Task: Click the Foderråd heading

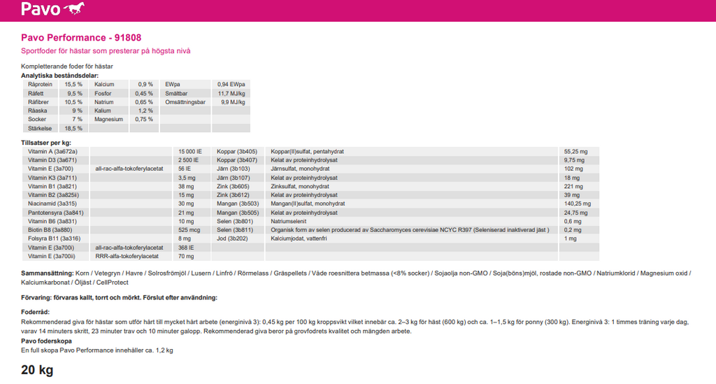Action: pyautogui.click(x=36, y=313)
